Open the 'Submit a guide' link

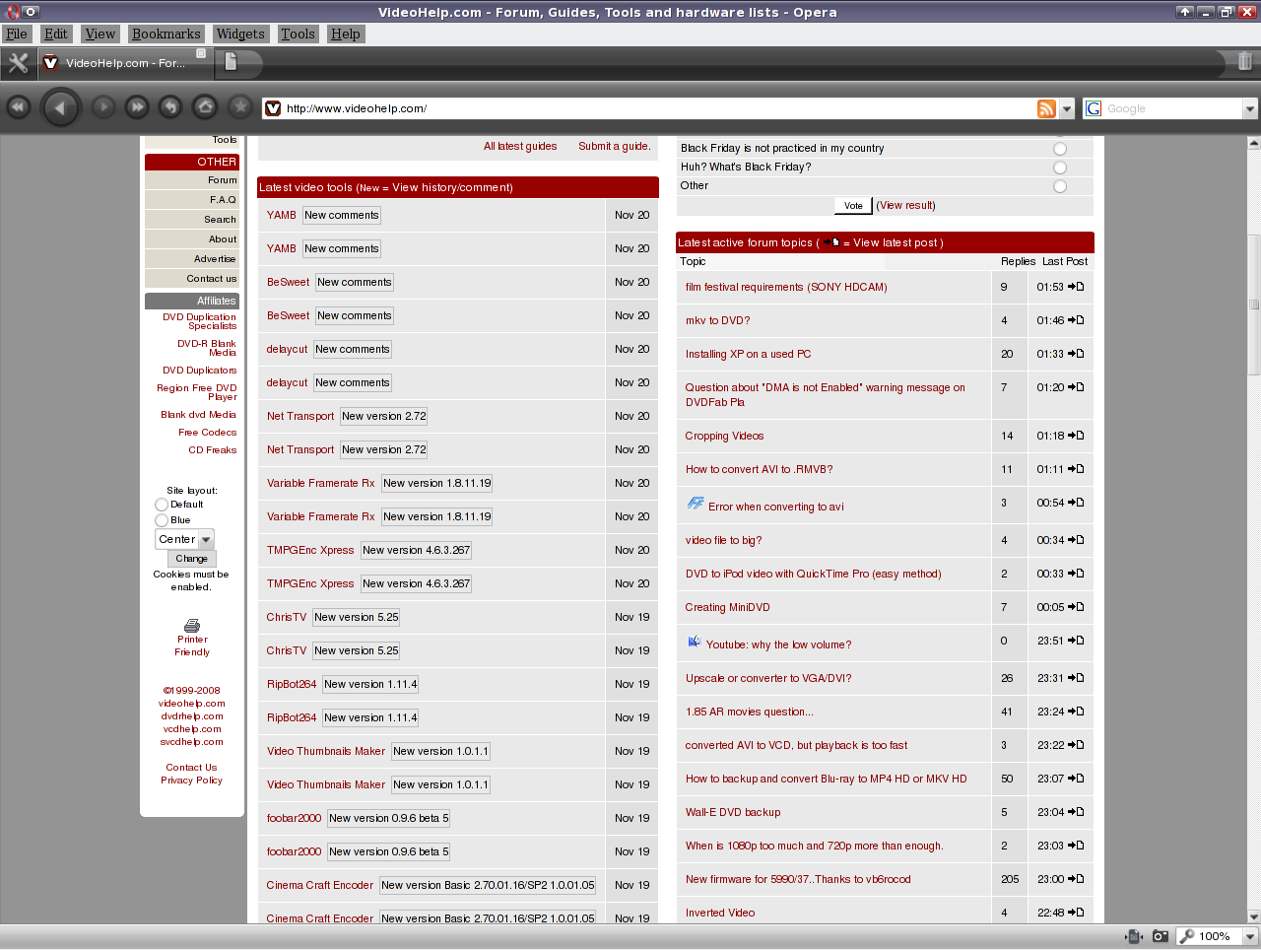[615, 146]
